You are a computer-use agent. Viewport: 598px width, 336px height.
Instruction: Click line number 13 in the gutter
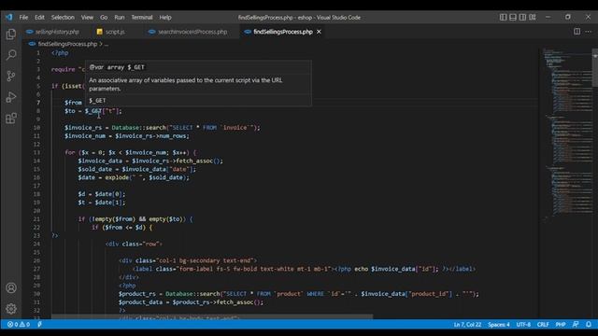36,152
